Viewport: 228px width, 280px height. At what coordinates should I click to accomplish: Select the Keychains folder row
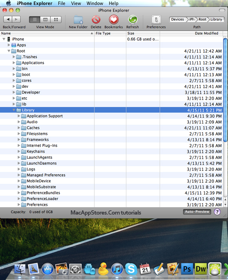[111, 152]
